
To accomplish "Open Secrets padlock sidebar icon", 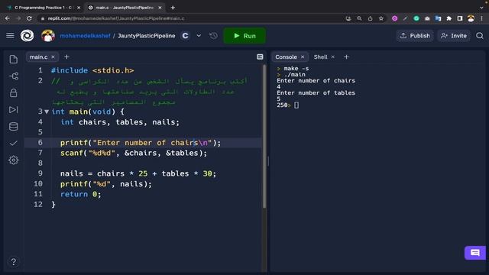I will coord(14,93).
